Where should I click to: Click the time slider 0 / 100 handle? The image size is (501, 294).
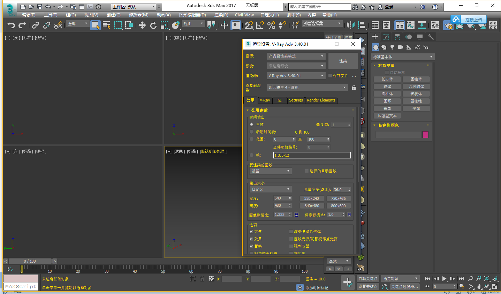tap(30, 261)
